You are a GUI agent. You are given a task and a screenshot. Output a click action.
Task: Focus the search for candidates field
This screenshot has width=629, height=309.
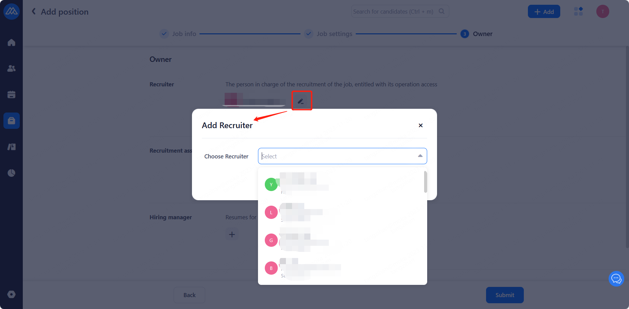click(395, 12)
